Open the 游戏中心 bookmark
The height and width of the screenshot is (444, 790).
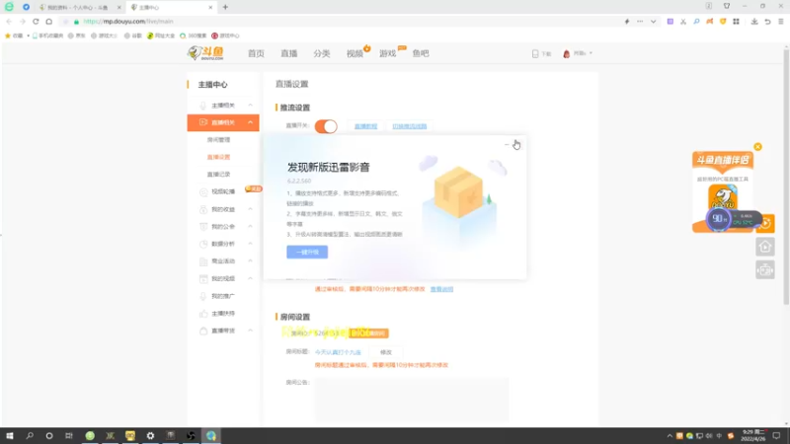(x=226, y=36)
